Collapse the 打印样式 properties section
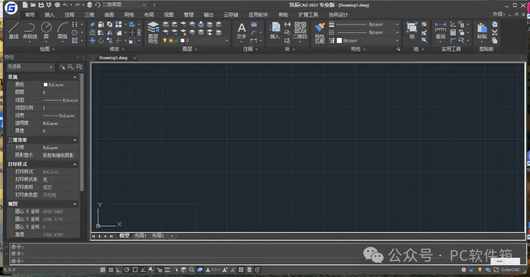 [75, 164]
